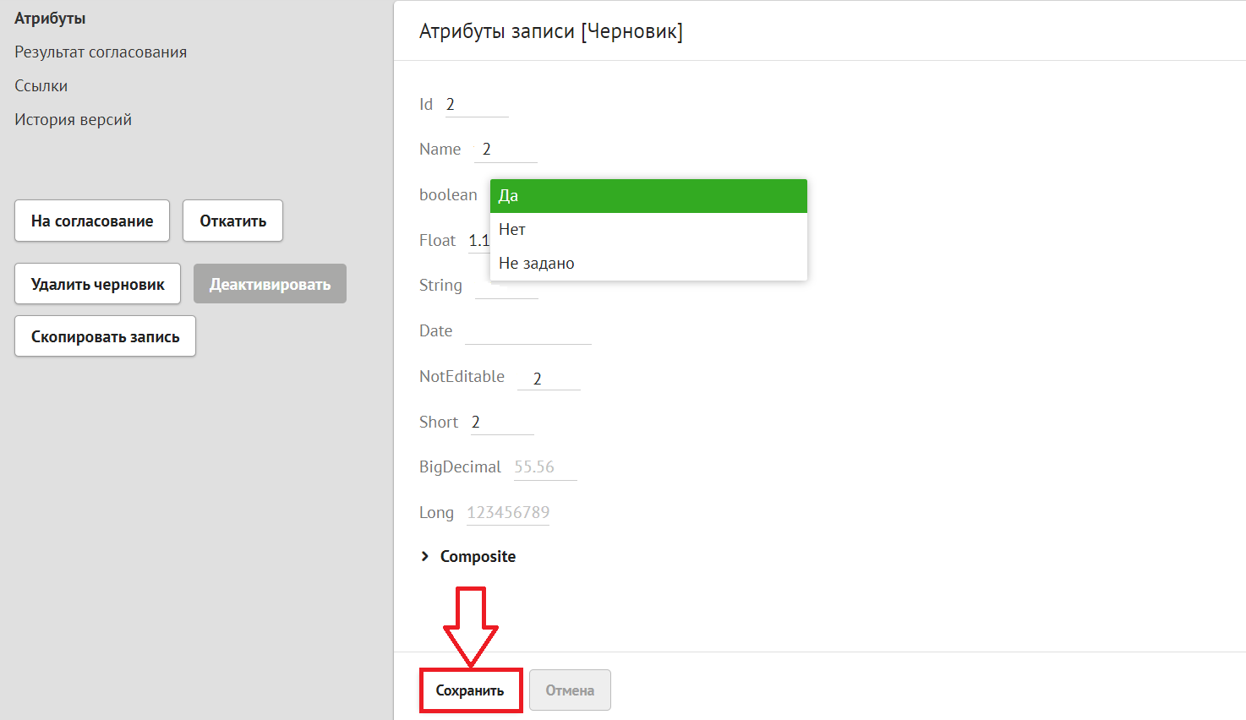The width and height of the screenshot is (1246, 720).
Task: Open the Ссылки sidebar item
Action: click(41, 86)
